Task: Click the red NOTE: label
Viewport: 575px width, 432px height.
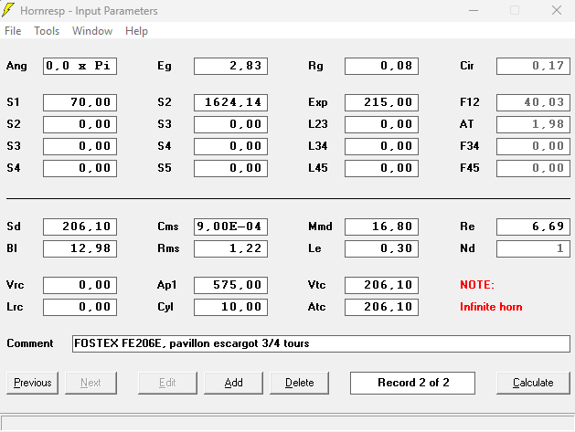Action: click(x=477, y=285)
